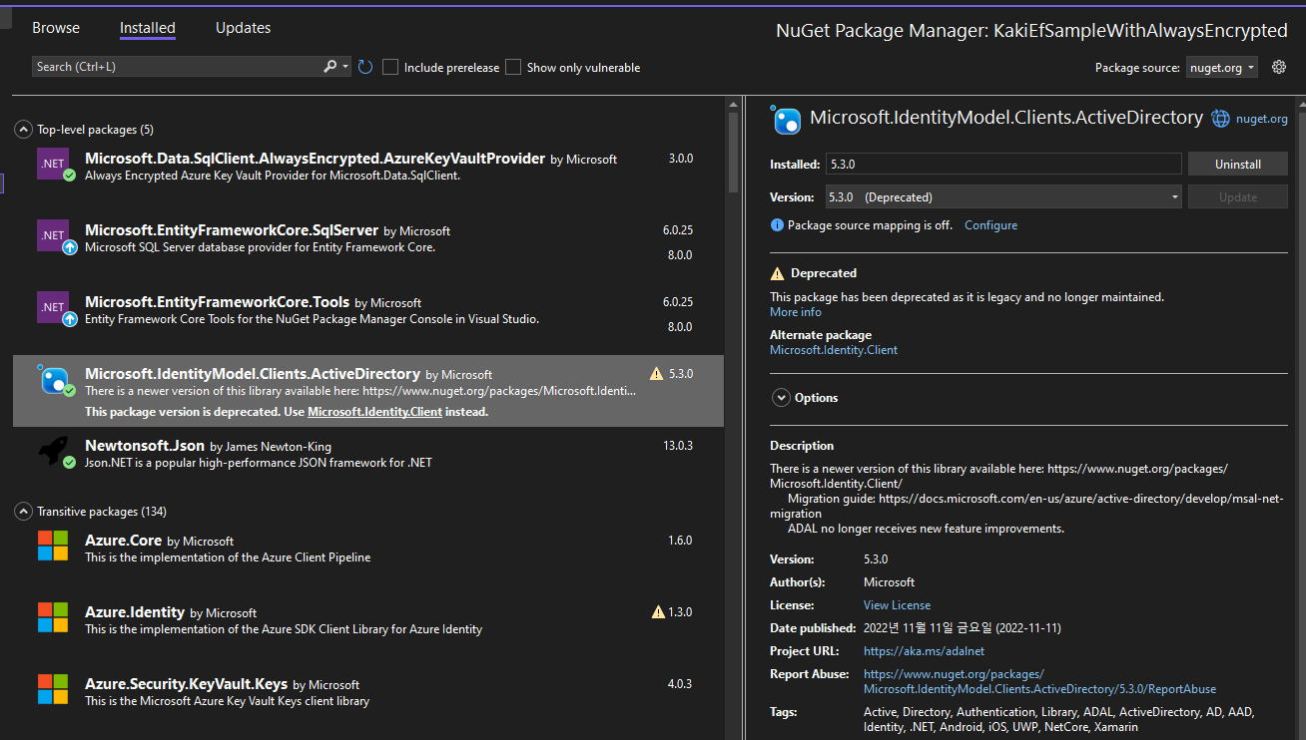This screenshot has height=740, width=1306.
Task: Open More info deprecation link
Action: click(796, 312)
